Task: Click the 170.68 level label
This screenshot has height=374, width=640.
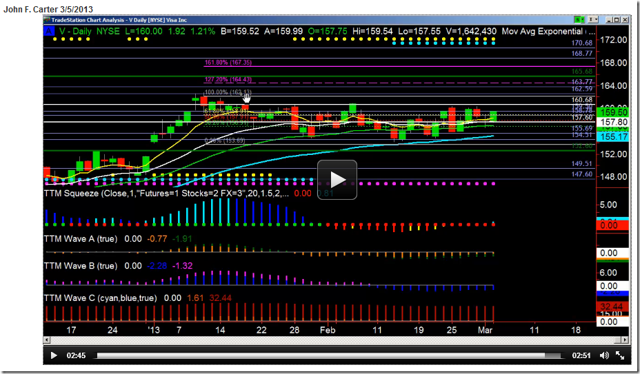Action: pos(582,43)
